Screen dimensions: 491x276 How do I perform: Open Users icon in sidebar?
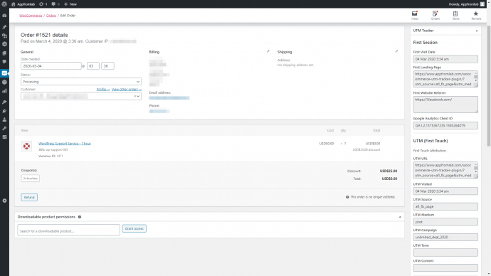pyautogui.click(x=4, y=120)
